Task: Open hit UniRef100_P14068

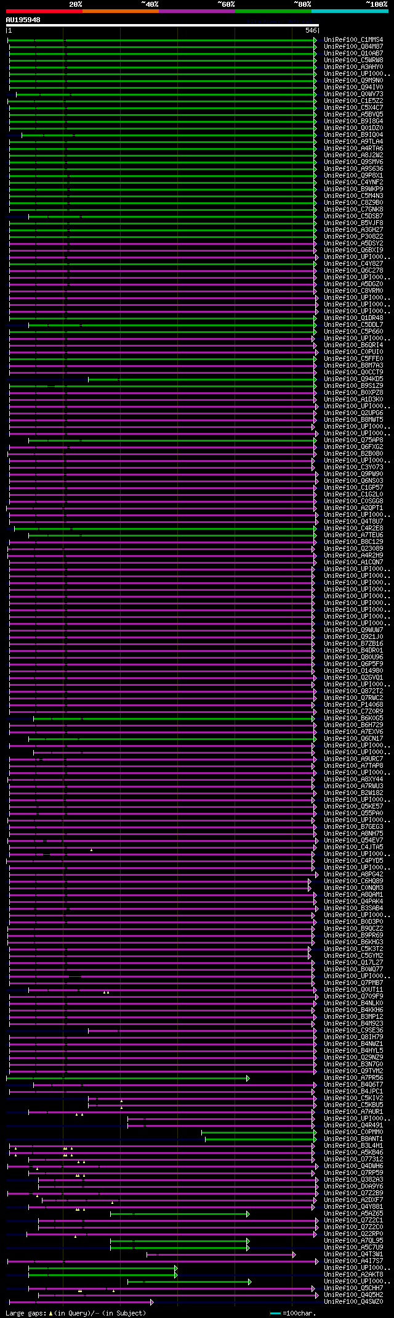Action: pos(353,705)
